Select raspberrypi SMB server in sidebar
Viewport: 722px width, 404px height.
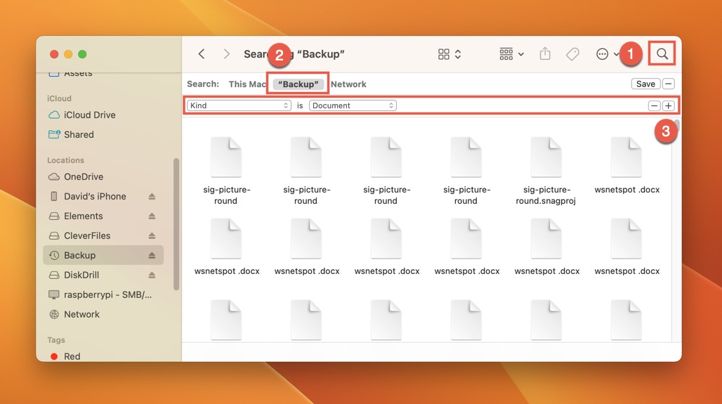[x=107, y=294]
